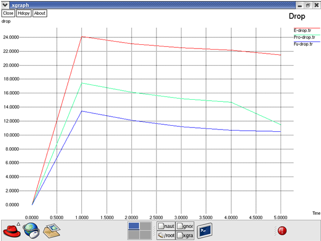Click the drop y-axis unit label
Viewport: 321px width, 241px height.
[6, 21]
